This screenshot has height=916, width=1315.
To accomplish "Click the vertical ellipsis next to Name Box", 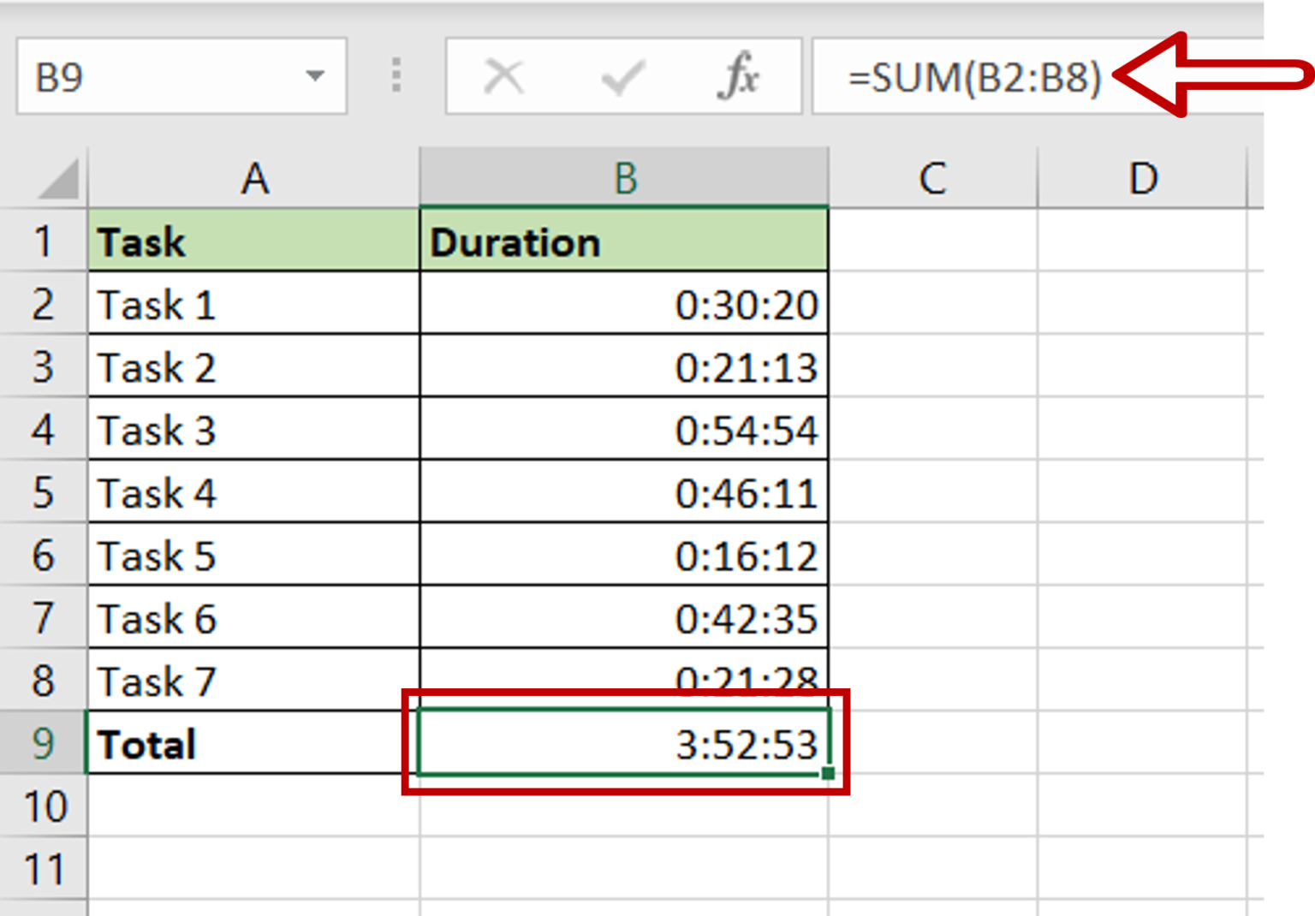I will coord(396,76).
